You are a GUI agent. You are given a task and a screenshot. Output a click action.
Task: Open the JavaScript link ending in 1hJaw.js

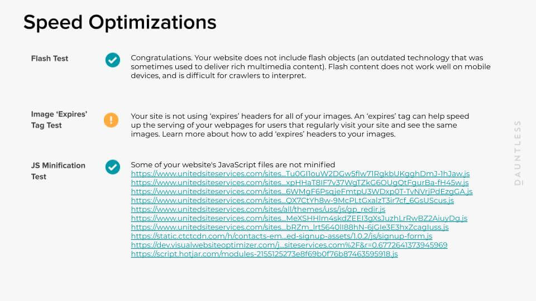300,174
